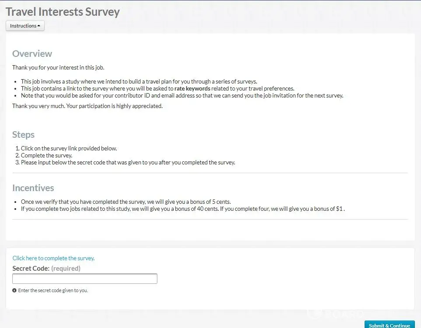Click the '(required)' marker text
421x328 pixels.
[x=66, y=269]
